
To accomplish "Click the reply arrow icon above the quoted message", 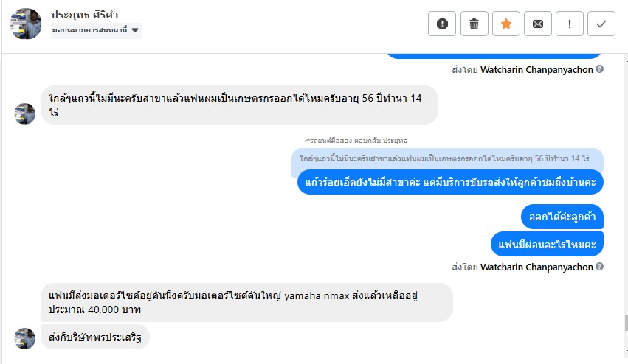I will click(x=306, y=140).
